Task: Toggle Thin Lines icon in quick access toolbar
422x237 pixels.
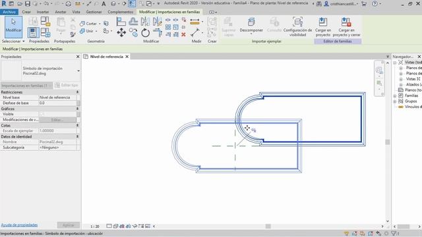Action: (x=132, y=4)
